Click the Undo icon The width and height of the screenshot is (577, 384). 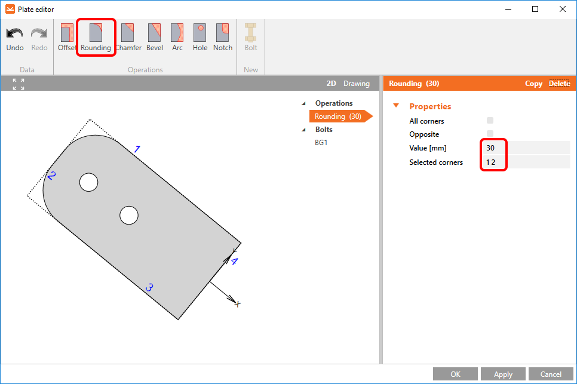[x=15, y=38]
